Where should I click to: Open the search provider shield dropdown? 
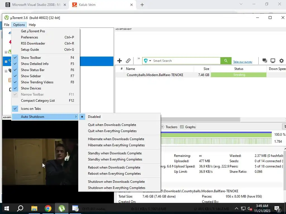click(147, 61)
